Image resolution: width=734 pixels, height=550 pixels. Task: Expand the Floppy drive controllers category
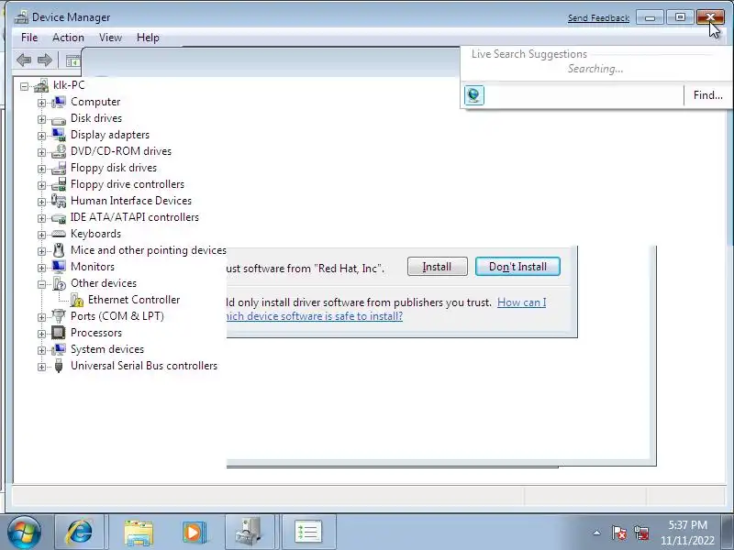[x=41, y=185]
